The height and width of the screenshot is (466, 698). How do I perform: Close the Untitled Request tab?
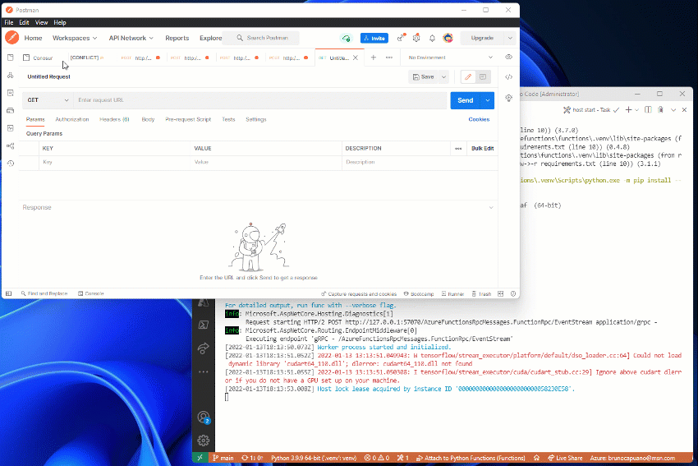point(356,58)
